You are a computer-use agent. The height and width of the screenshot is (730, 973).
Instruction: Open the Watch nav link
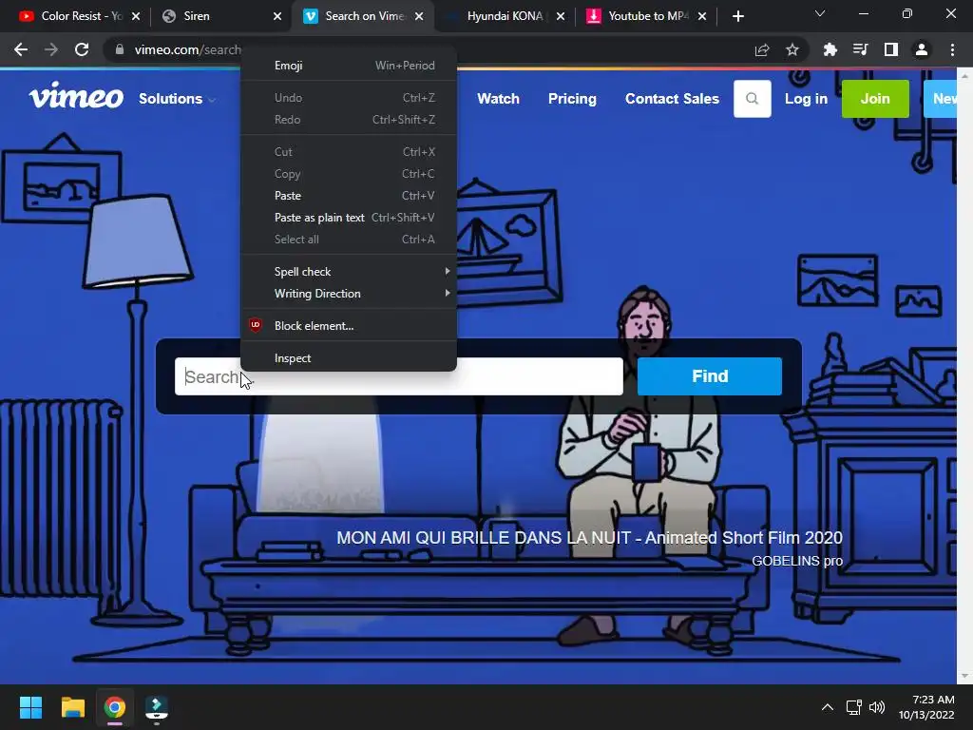pyautogui.click(x=498, y=99)
